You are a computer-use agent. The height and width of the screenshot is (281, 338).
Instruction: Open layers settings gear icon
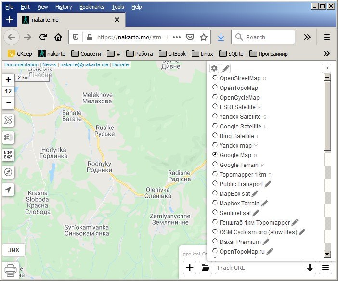click(214, 68)
